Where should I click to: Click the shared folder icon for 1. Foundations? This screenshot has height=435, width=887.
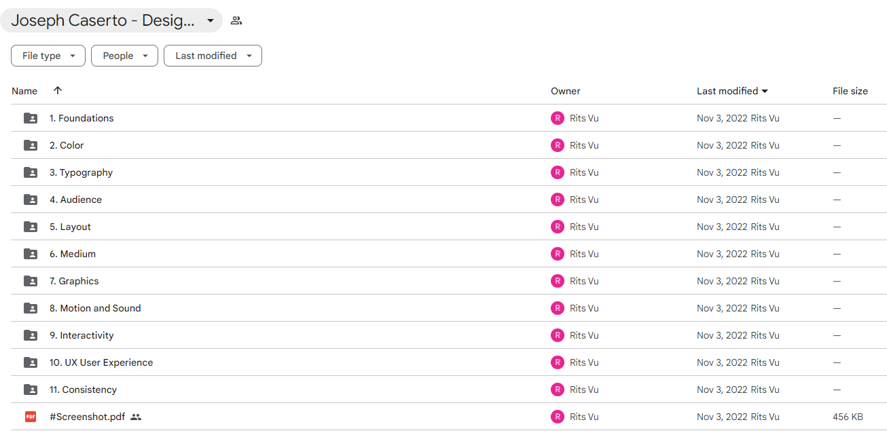pos(31,118)
